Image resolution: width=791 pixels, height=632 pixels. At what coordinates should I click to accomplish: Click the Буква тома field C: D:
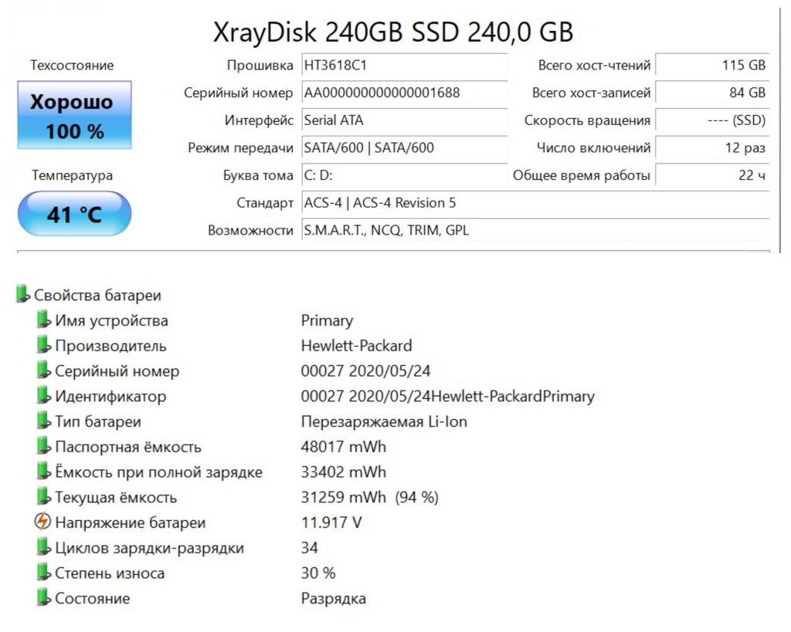pyautogui.click(x=405, y=175)
